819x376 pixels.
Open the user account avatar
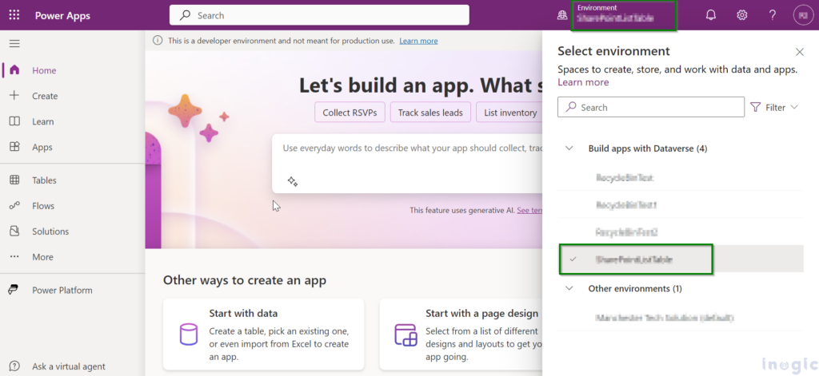[803, 15]
